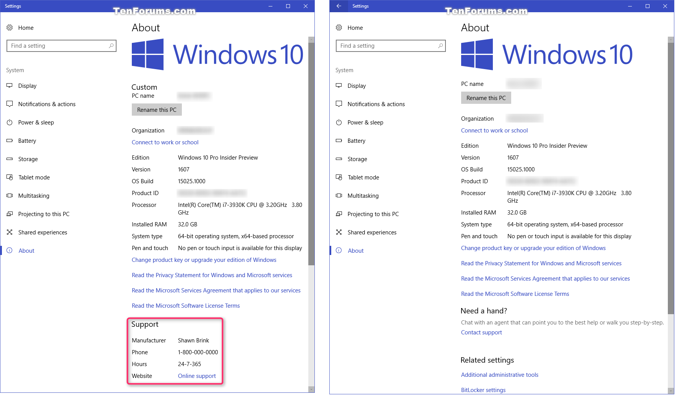
Task: Select Storage label in right window sidebar
Action: pos(357,159)
